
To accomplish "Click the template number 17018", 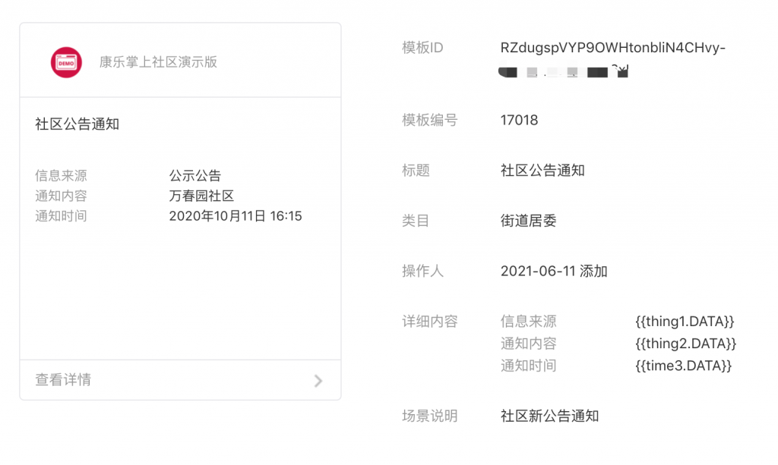I will [x=519, y=120].
